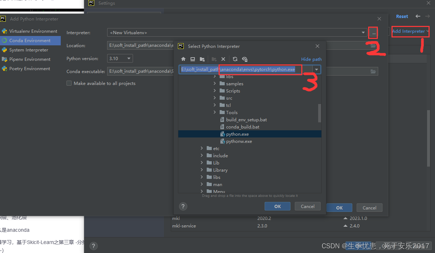Select System Interpreter in the sidebar
435x253 pixels.
30,50
